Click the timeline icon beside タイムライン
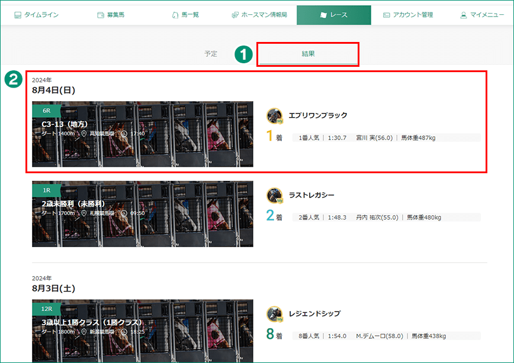 tap(18, 15)
